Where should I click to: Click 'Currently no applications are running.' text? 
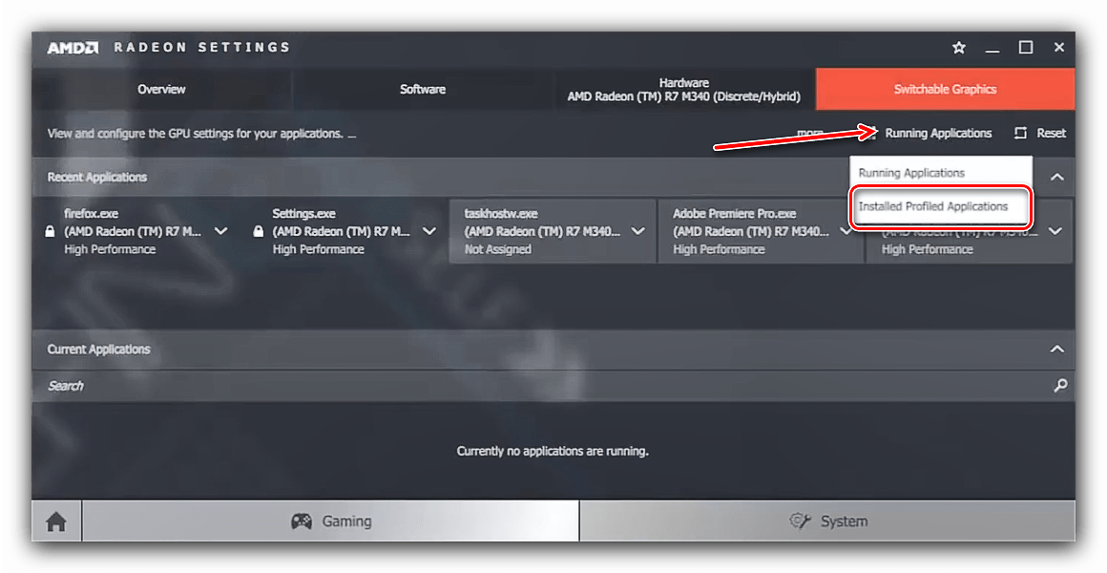pos(553,451)
